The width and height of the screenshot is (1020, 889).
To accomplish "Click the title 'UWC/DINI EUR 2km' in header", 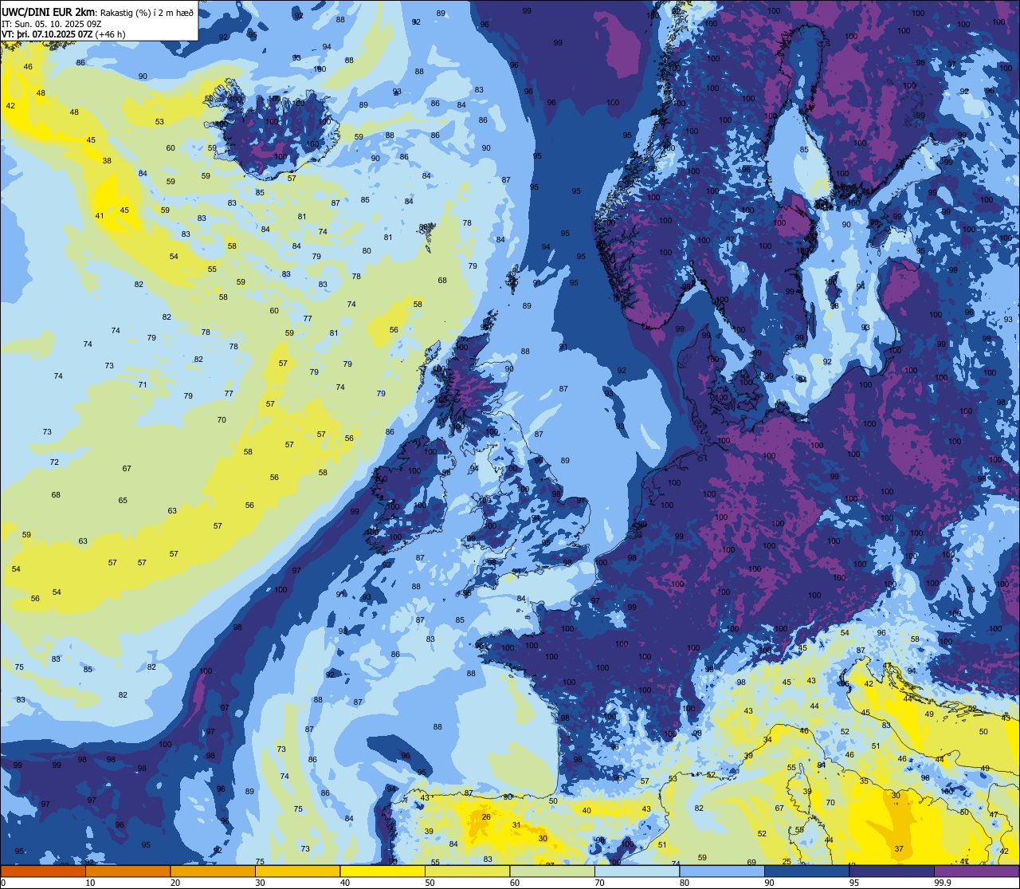I will point(49,11).
